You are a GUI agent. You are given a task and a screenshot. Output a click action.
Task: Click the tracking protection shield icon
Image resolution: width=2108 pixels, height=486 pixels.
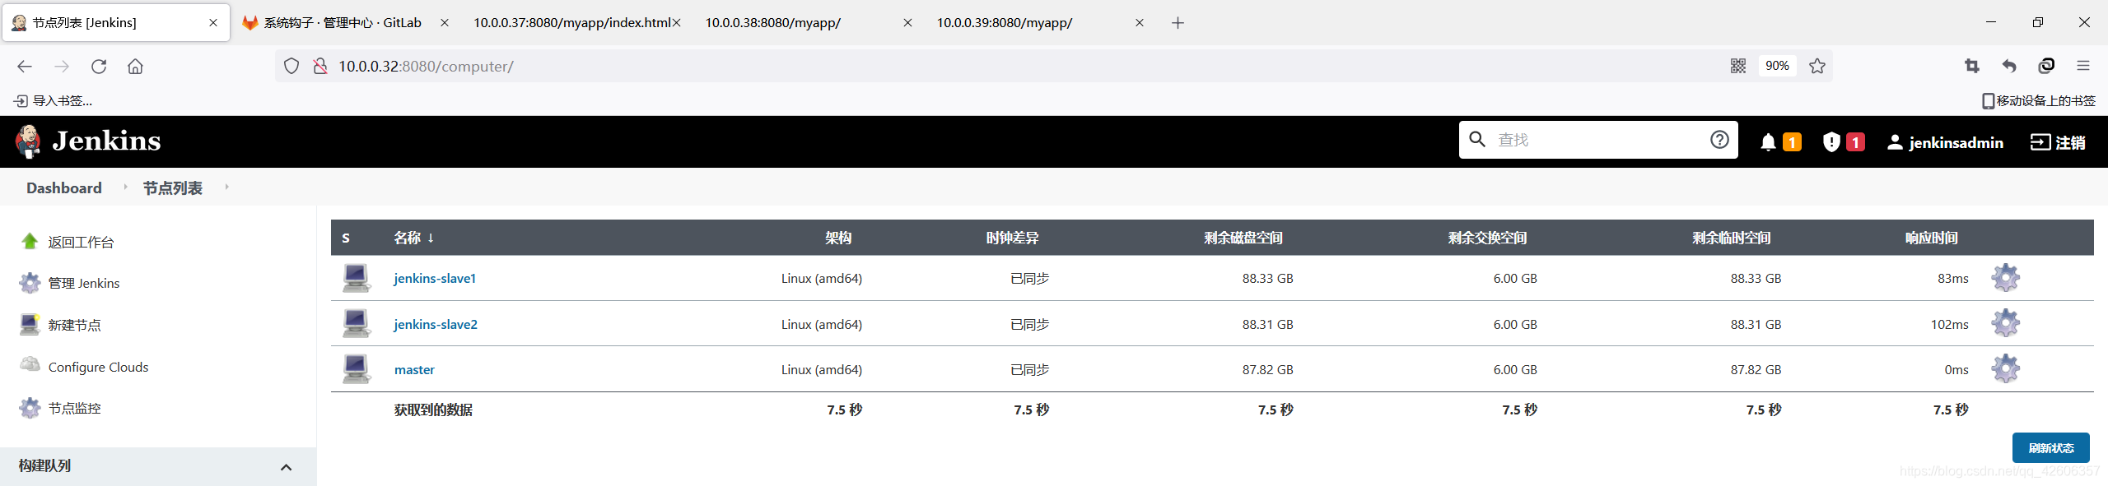(291, 66)
